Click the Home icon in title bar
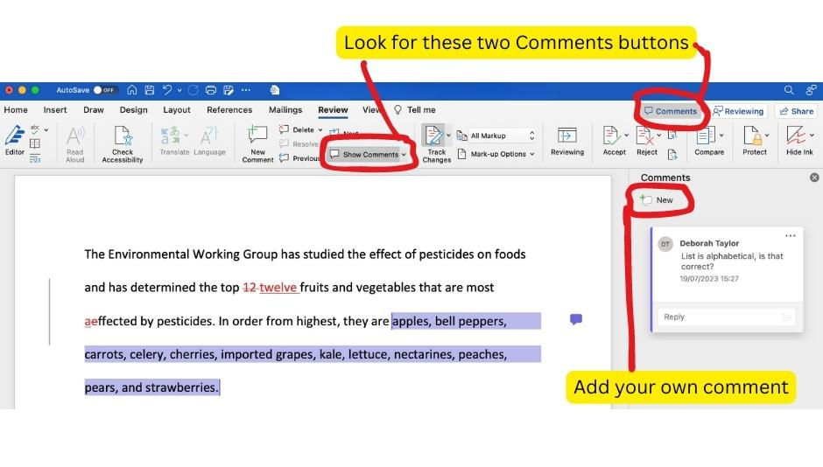 pyautogui.click(x=131, y=90)
